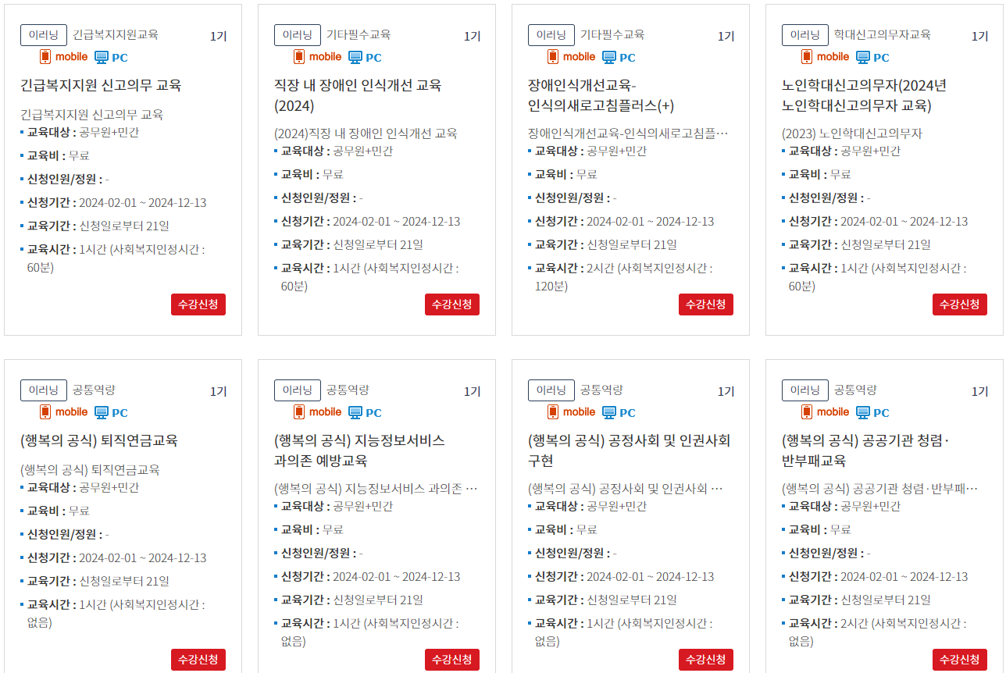Click 수강신청 for 노인학대신고의무자 course
1006x673 pixels.
tap(959, 304)
